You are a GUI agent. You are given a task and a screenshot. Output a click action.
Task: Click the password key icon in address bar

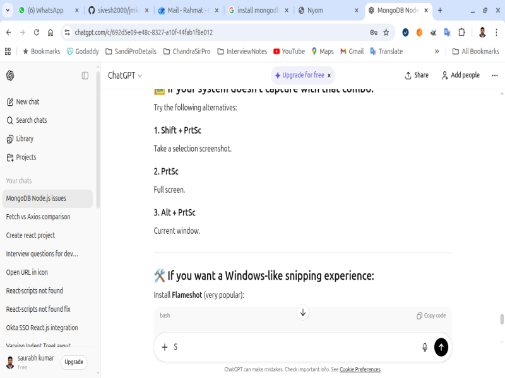point(374,33)
